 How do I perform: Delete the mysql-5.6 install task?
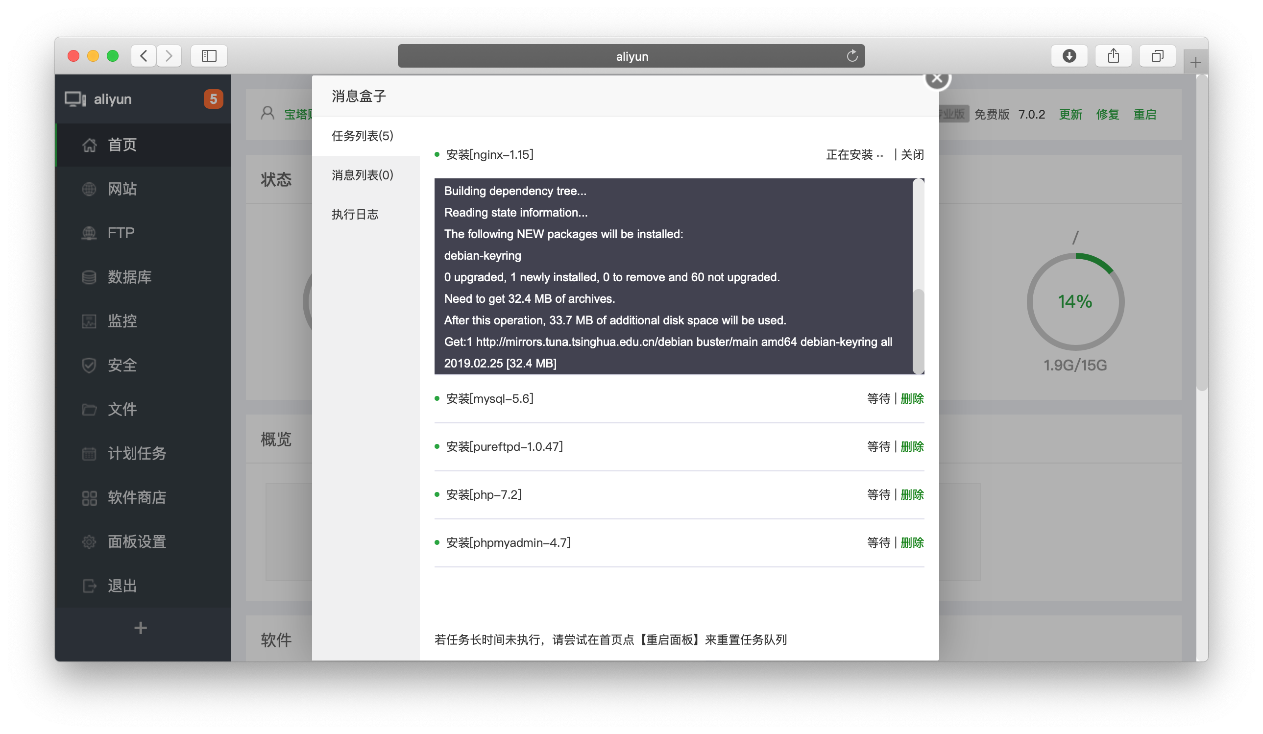[x=912, y=399]
